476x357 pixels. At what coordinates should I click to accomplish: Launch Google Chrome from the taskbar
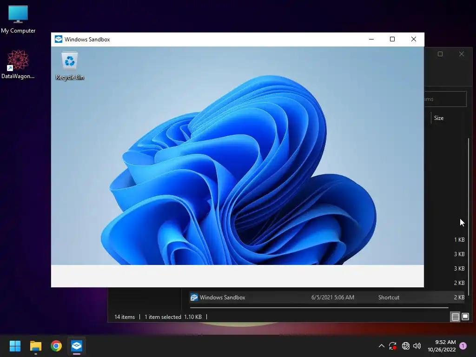tap(56, 346)
